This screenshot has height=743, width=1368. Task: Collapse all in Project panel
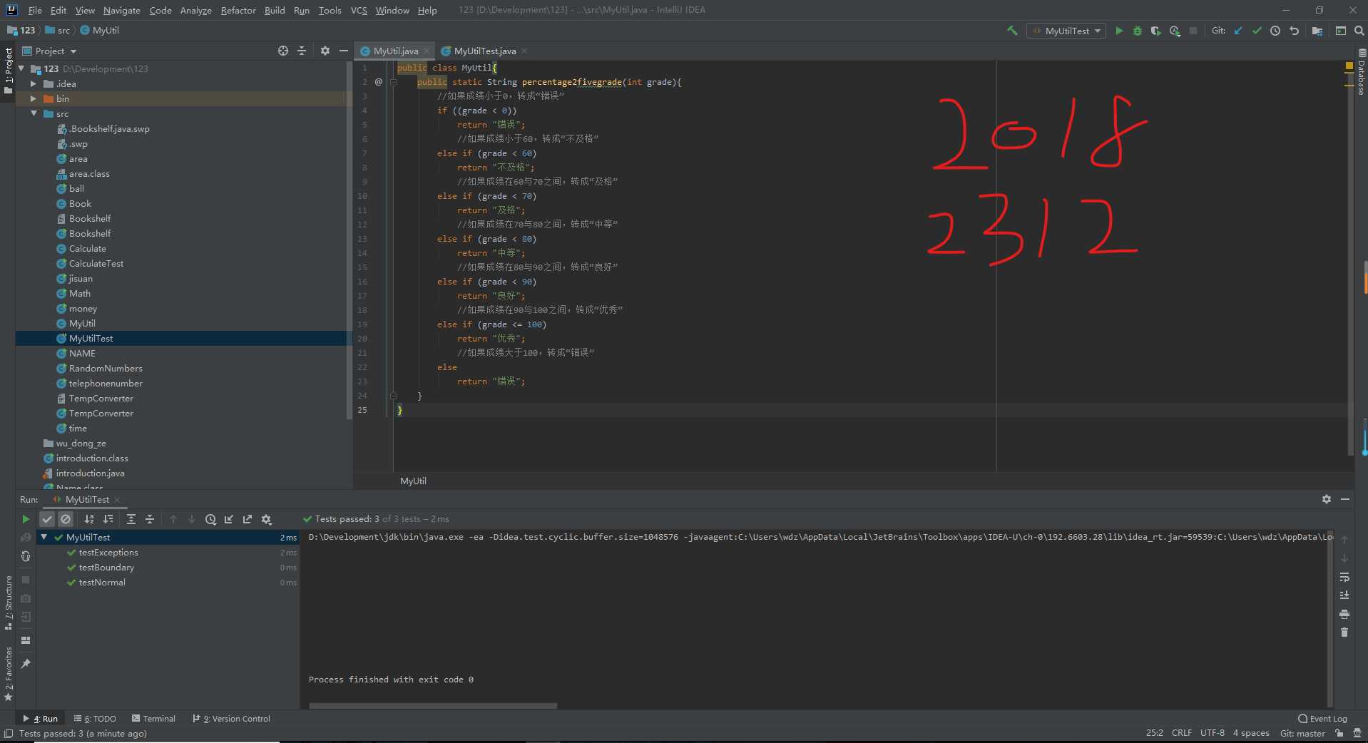302,51
